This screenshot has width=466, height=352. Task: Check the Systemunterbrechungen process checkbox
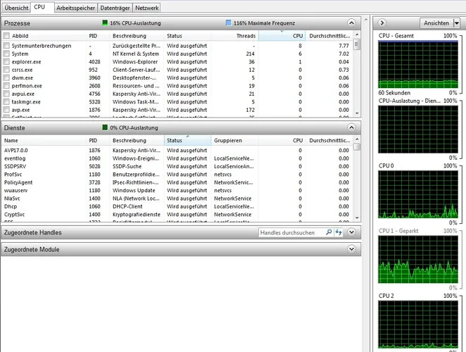click(6, 46)
